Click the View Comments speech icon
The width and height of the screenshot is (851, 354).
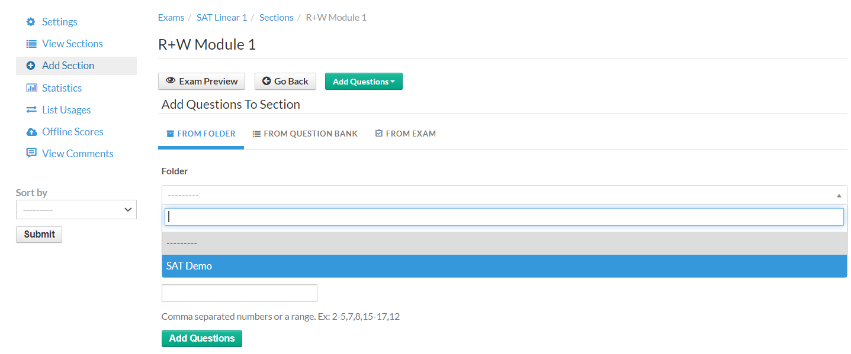tap(31, 154)
